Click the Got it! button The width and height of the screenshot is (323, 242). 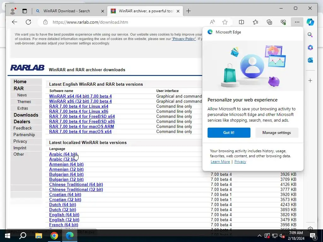(229, 133)
